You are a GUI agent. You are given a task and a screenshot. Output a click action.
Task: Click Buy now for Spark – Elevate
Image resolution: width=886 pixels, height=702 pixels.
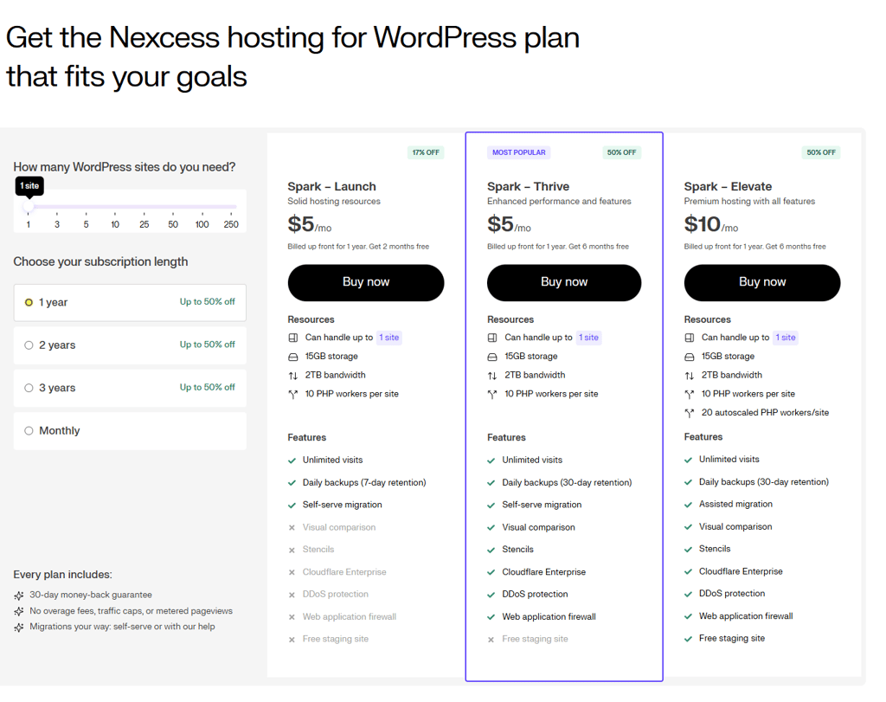[x=762, y=282]
